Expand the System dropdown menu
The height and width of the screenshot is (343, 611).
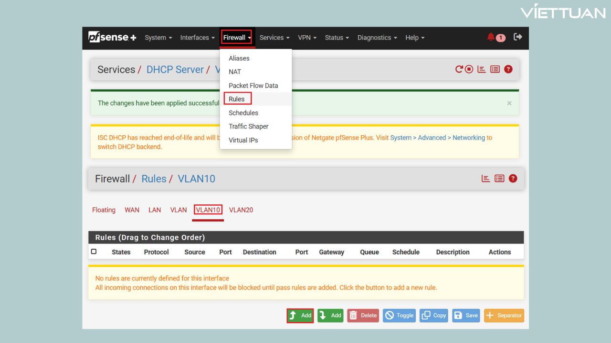pos(158,38)
